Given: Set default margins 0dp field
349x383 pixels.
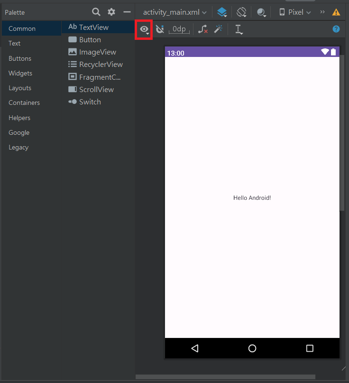Looking at the screenshot, I should click(x=179, y=29).
